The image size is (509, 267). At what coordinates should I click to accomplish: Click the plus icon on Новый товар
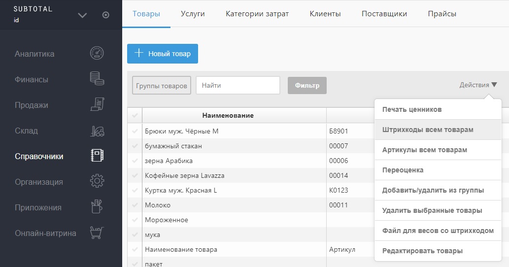click(x=139, y=53)
